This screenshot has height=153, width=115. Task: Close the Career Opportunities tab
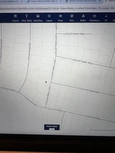[60, 1]
